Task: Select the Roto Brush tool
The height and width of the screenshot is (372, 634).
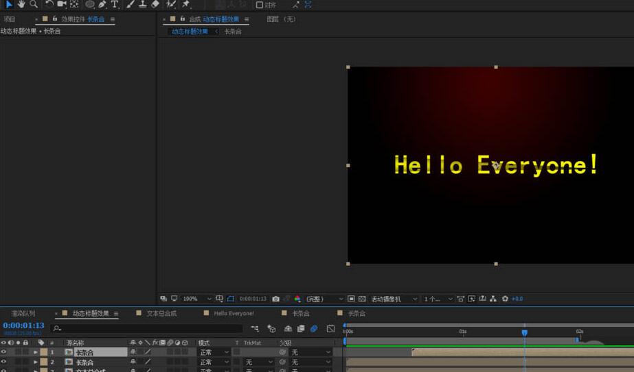Action: click(171, 4)
